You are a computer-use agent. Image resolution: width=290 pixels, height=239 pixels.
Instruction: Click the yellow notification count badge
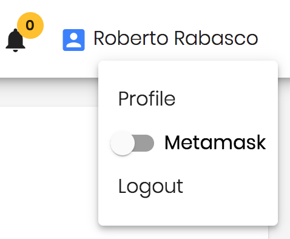30,25
